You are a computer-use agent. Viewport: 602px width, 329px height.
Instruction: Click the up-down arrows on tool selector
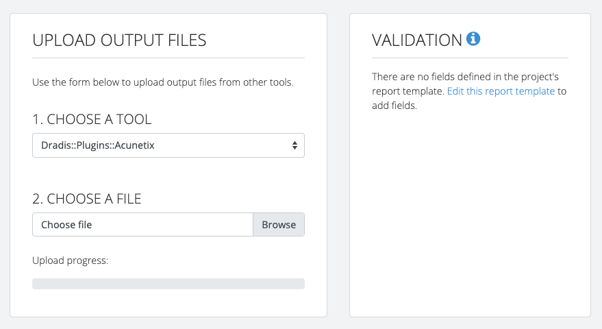[x=294, y=145]
